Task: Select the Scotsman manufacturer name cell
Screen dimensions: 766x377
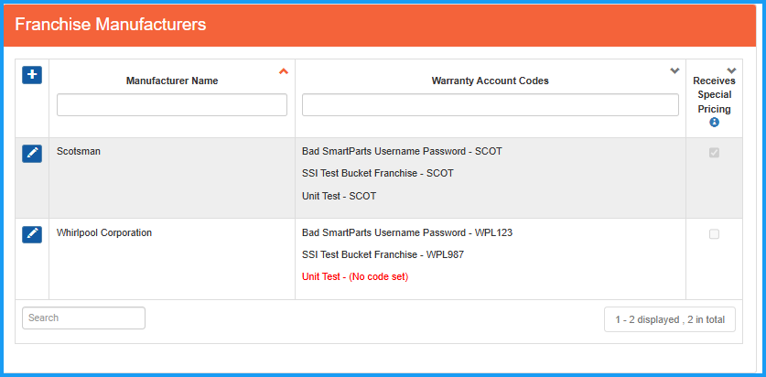Action: point(79,151)
